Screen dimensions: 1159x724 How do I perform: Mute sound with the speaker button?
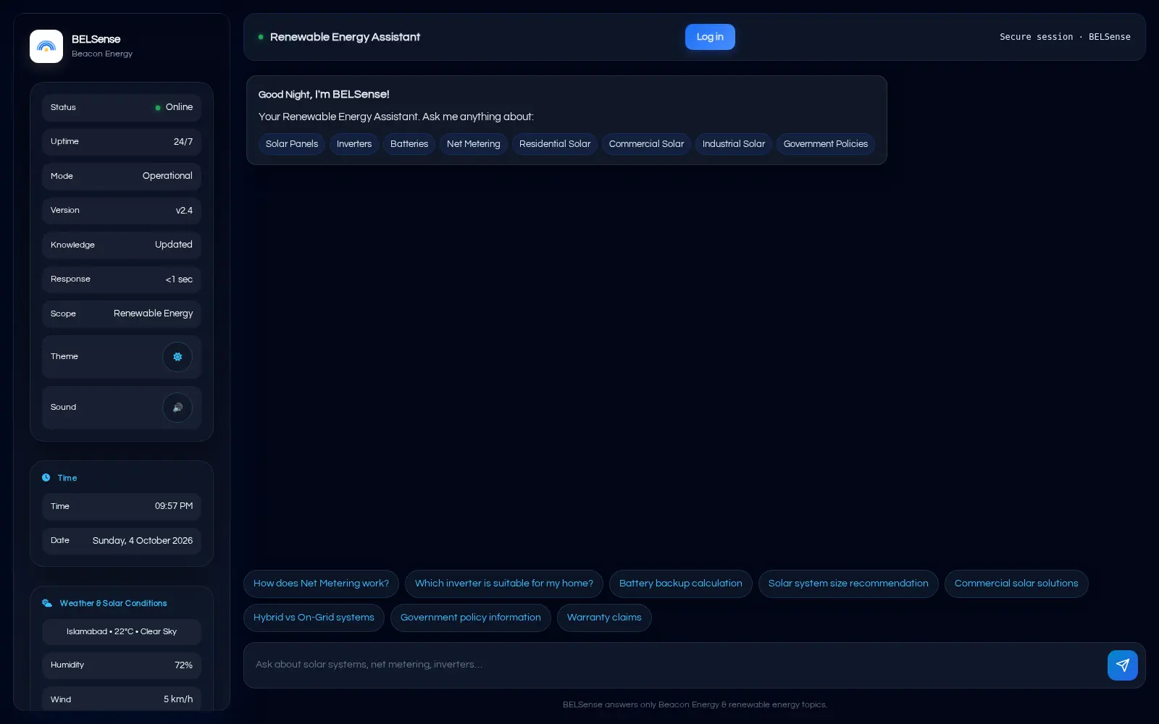pos(177,408)
